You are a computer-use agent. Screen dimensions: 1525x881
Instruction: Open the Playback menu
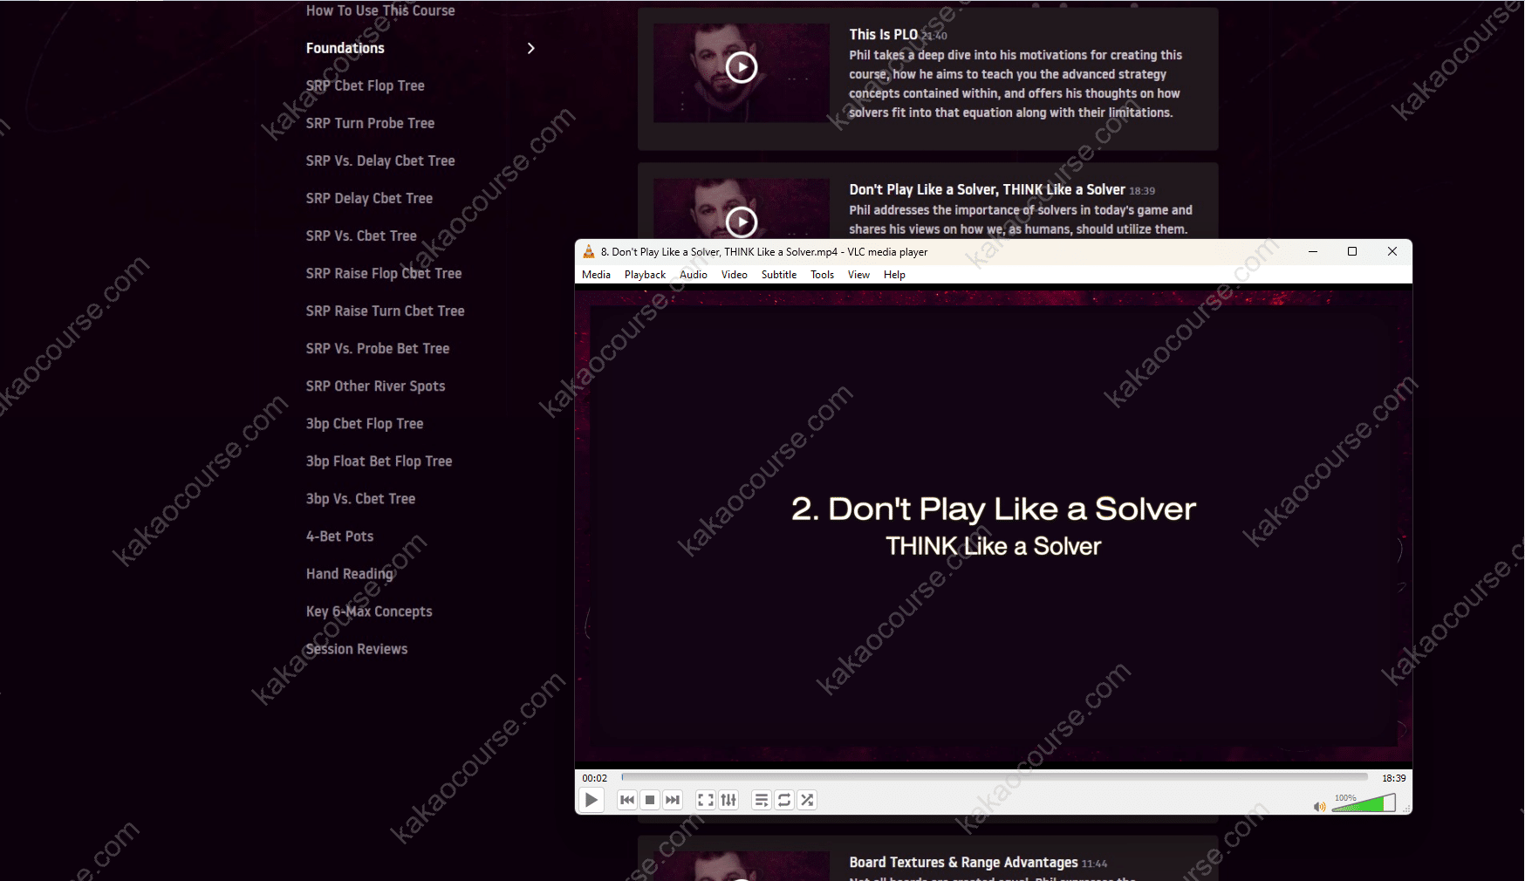(645, 275)
